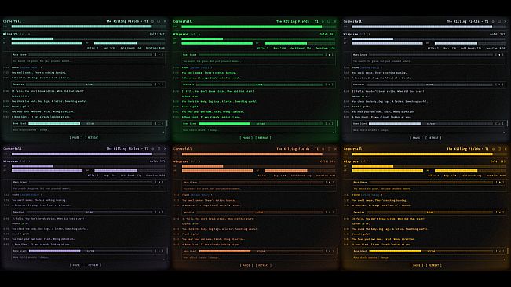Screen dimensions: 511x287
Task: Click 'You smell smoke' log line in orange window
Action: [209, 201]
